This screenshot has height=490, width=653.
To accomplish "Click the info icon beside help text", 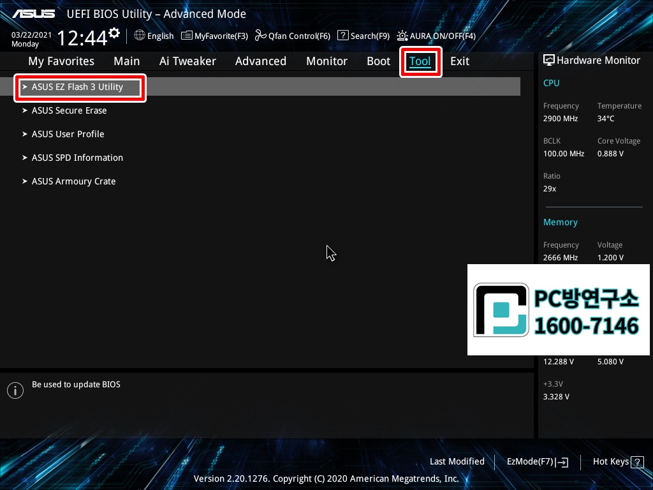I will pyautogui.click(x=15, y=390).
